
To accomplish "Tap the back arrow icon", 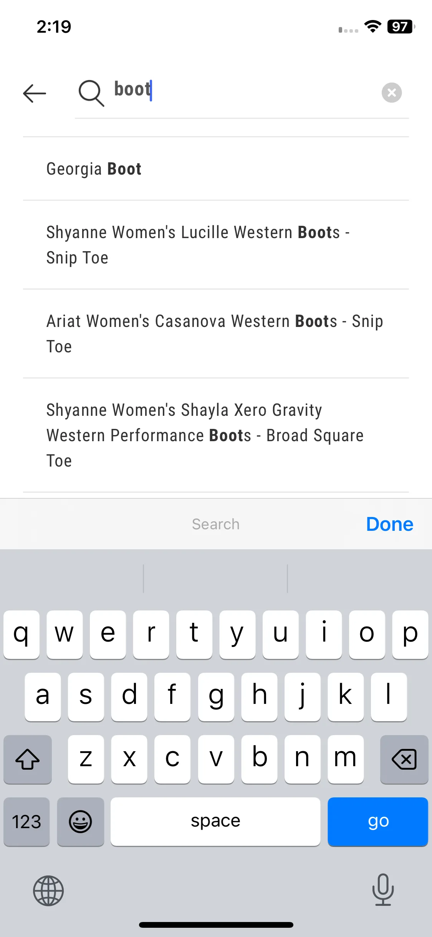I will [x=35, y=93].
